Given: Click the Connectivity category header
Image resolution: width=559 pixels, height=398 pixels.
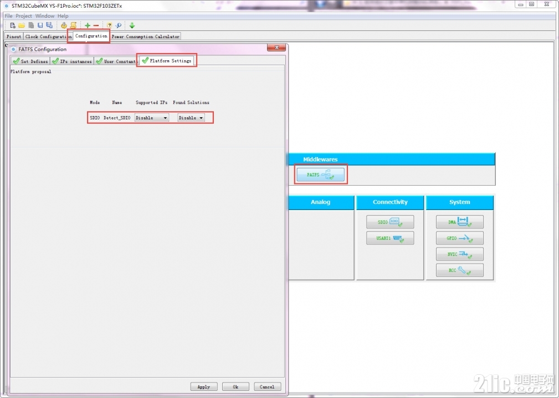Looking at the screenshot, I should 390,202.
